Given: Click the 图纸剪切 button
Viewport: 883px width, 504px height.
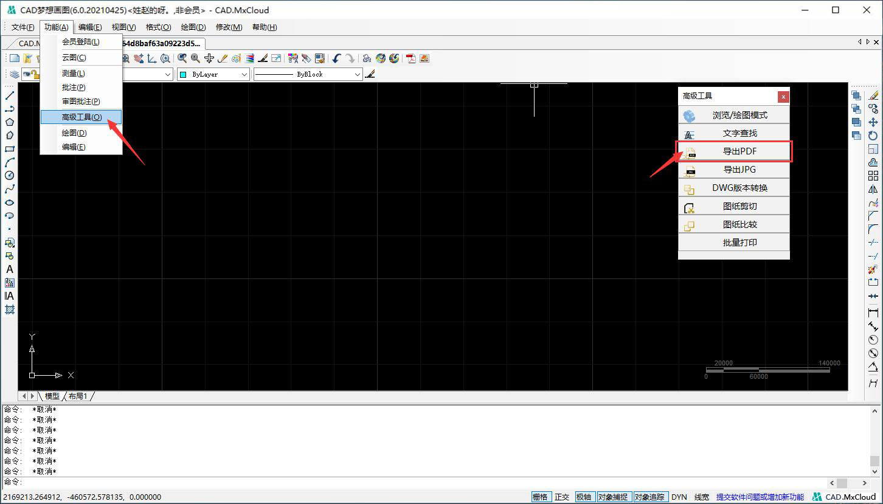Looking at the screenshot, I should click(x=734, y=206).
